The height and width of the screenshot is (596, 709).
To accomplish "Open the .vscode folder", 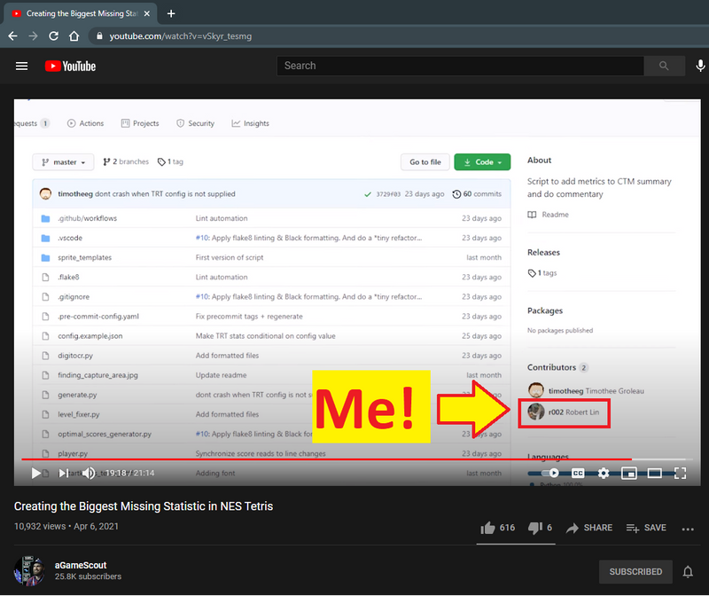I will [70, 238].
